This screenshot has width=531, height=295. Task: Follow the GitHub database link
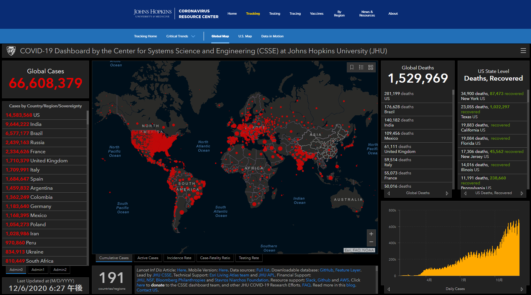point(326,270)
